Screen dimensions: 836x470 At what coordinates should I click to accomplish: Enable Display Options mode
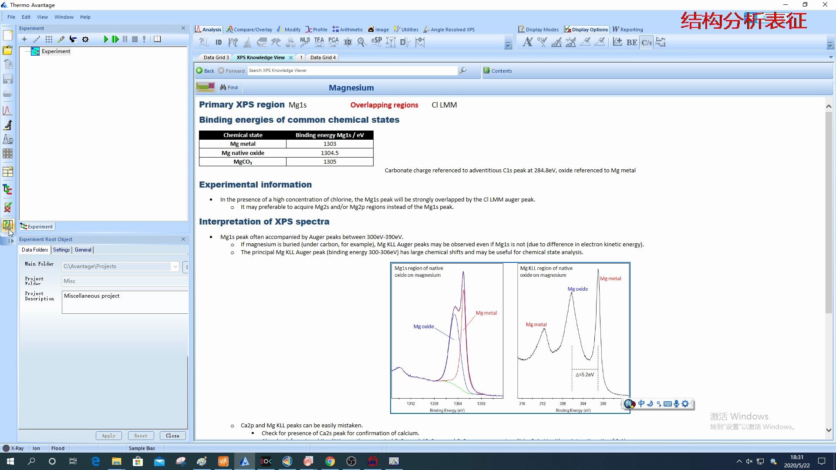click(x=586, y=29)
